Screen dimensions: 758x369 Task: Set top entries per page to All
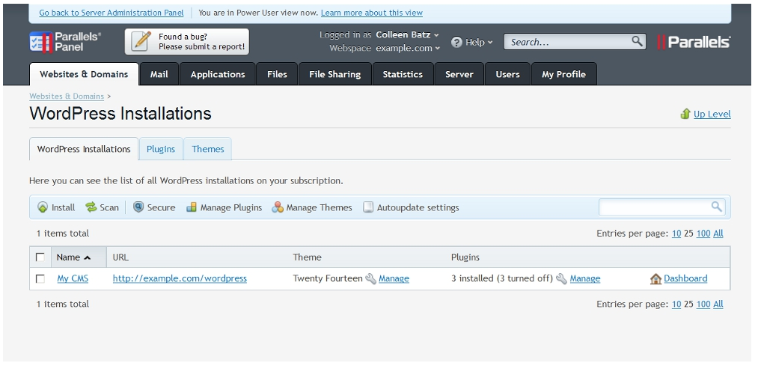(718, 234)
